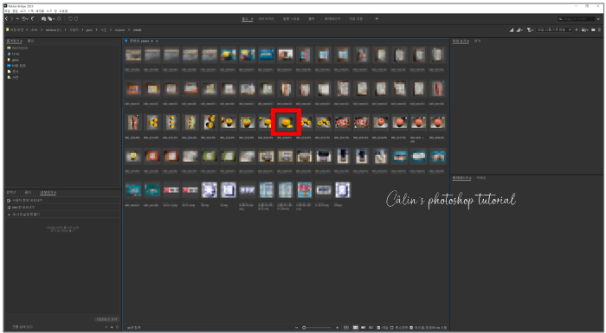Click 'windows (C:)' in the path bar
606x333 pixels.
54,29
